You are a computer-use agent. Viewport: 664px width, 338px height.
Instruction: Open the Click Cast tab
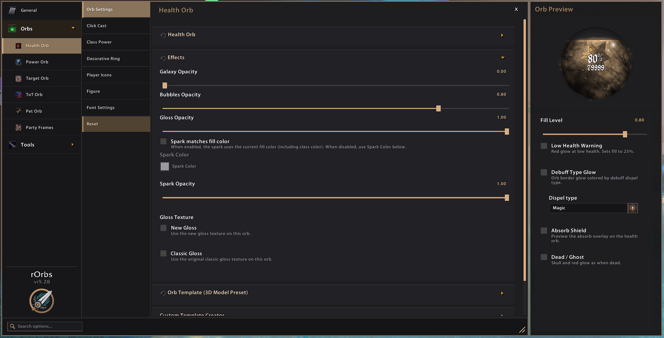[x=116, y=26]
